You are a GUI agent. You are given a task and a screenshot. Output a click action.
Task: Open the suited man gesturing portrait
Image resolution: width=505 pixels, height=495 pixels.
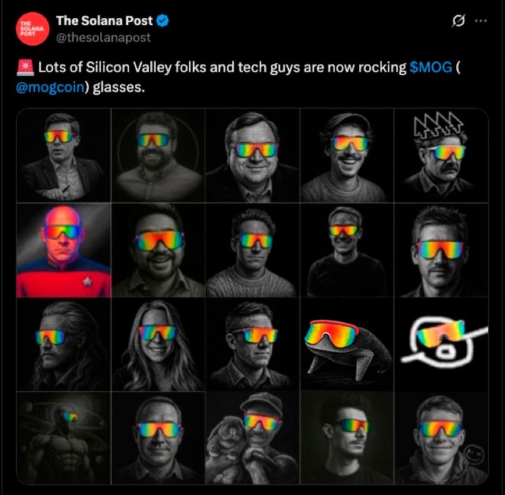[x=63, y=155]
